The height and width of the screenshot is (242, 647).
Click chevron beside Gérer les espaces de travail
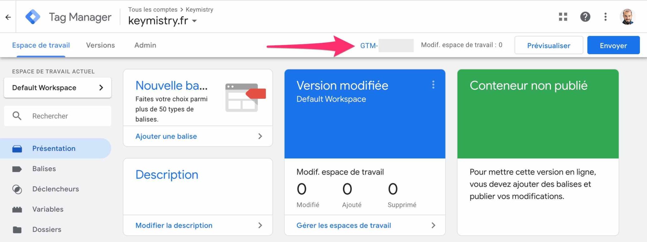[433, 226]
